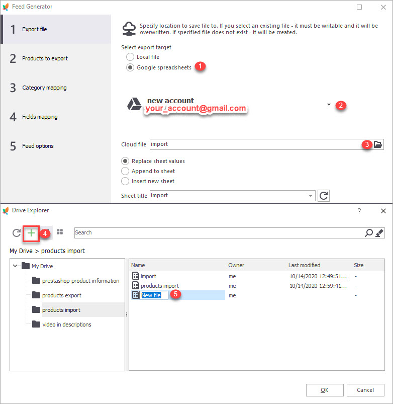Go to step 1 Export file
The width and height of the screenshot is (393, 404).
click(56, 29)
